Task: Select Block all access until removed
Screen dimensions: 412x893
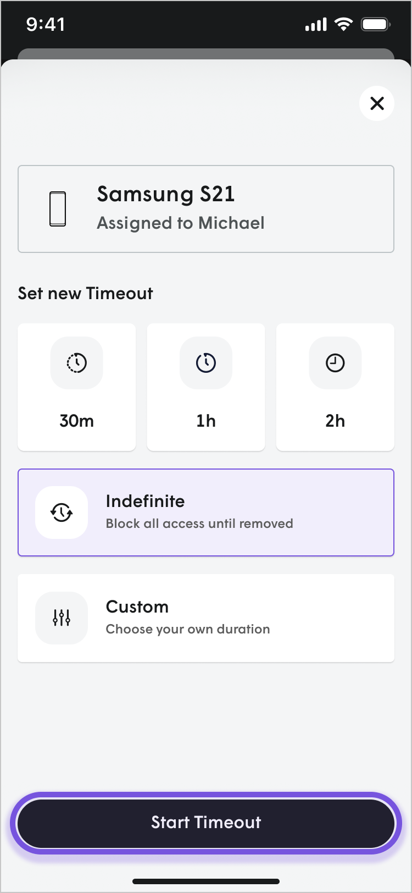Action: 199,523
